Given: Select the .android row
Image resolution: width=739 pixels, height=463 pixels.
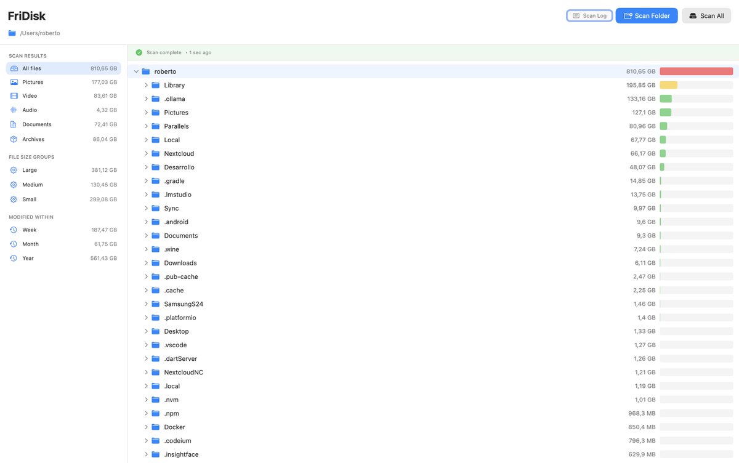Looking at the screenshot, I should coord(434,222).
